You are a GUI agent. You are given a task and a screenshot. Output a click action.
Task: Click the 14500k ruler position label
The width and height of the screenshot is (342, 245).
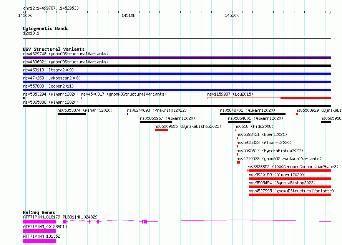(25, 15)
